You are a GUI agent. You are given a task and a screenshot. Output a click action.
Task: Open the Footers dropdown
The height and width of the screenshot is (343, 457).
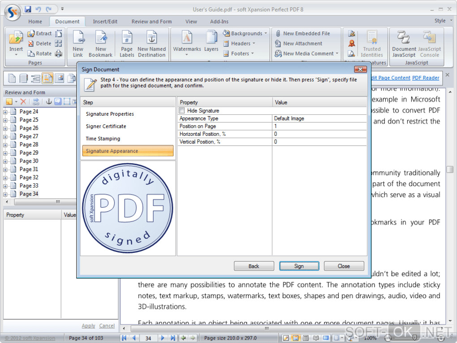pos(239,53)
